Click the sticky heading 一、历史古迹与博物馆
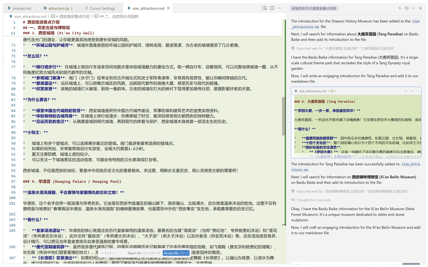 [46, 28]
